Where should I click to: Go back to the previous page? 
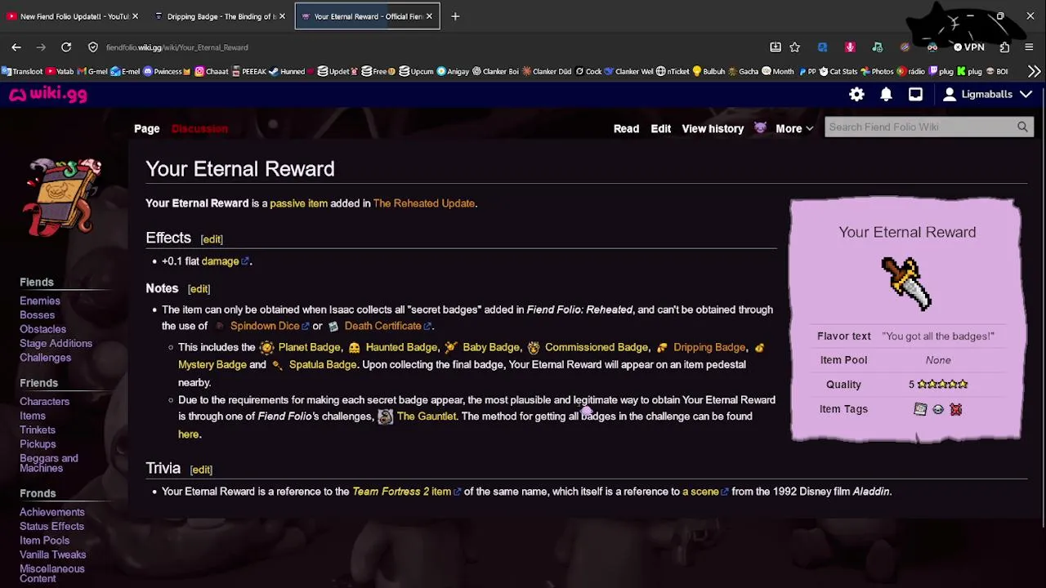[16, 47]
